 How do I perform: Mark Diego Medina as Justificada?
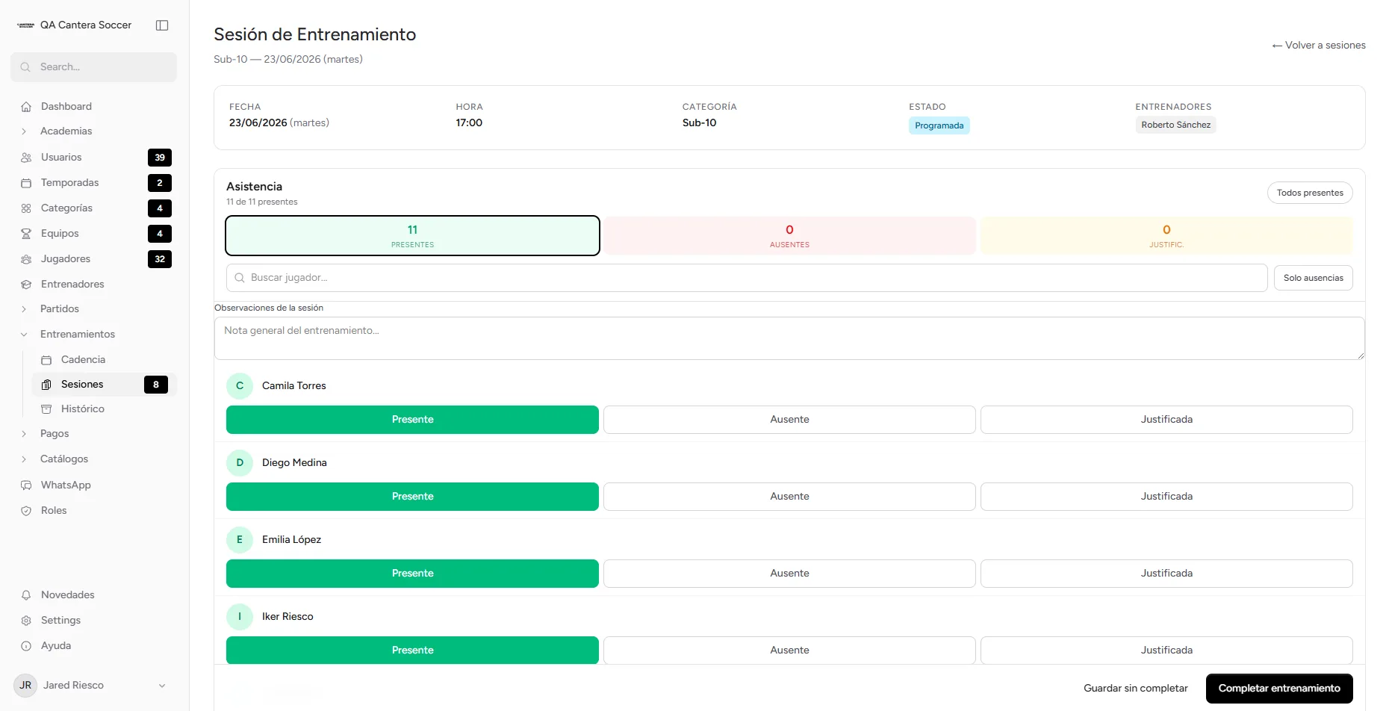(x=1166, y=497)
